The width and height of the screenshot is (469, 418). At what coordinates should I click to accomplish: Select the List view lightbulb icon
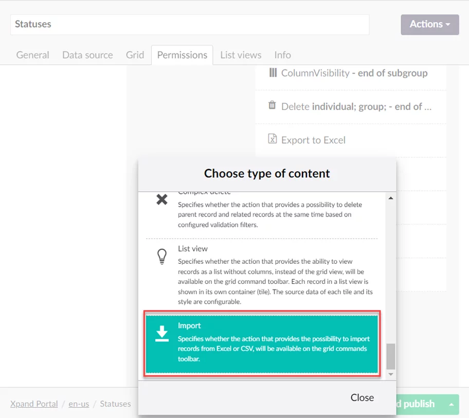point(162,257)
